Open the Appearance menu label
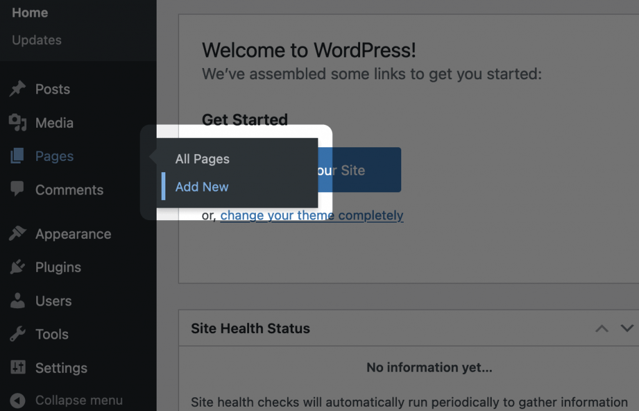The image size is (639, 411). pos(74,234)
